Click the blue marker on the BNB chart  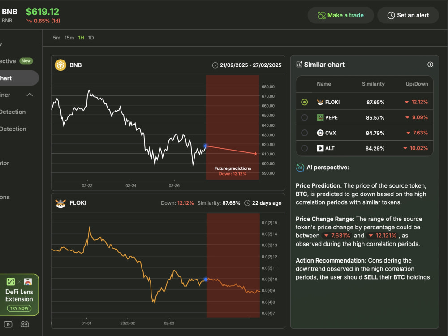pos(206,146)
